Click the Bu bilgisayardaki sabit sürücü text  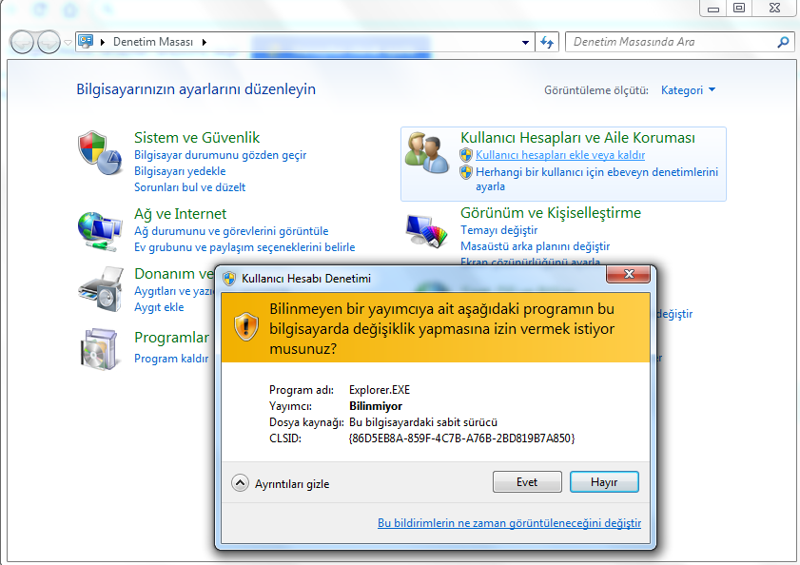(423, 422)
